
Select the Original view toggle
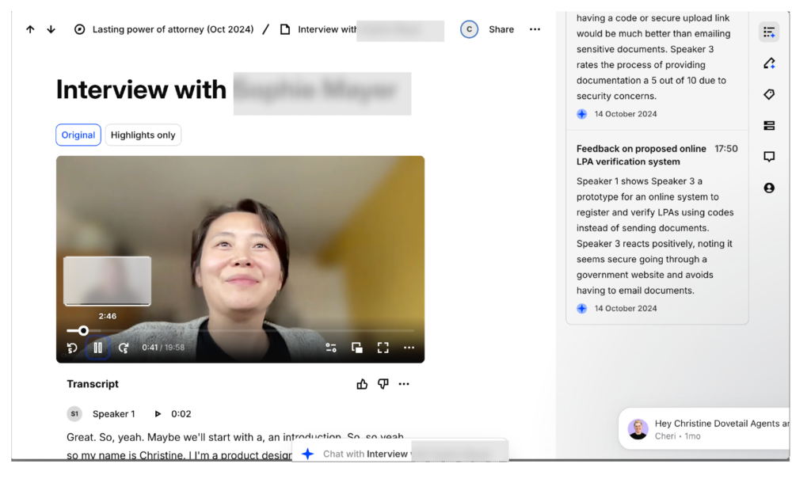point(78,135)
